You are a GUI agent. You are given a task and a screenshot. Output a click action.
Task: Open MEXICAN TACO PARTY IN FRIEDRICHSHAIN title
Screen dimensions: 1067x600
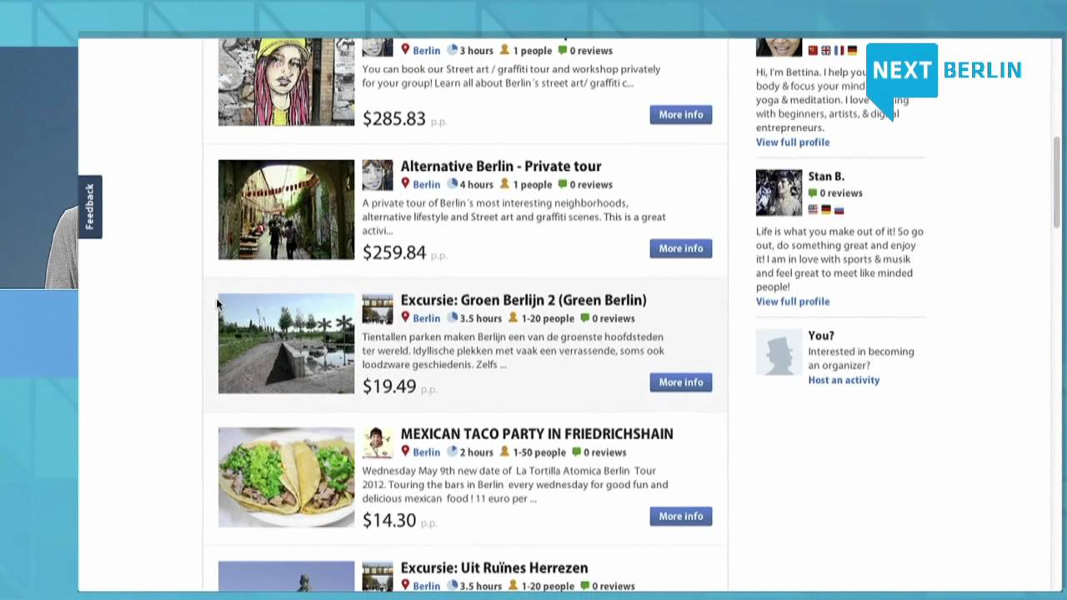pyautogui.click(x=537, y=434)
